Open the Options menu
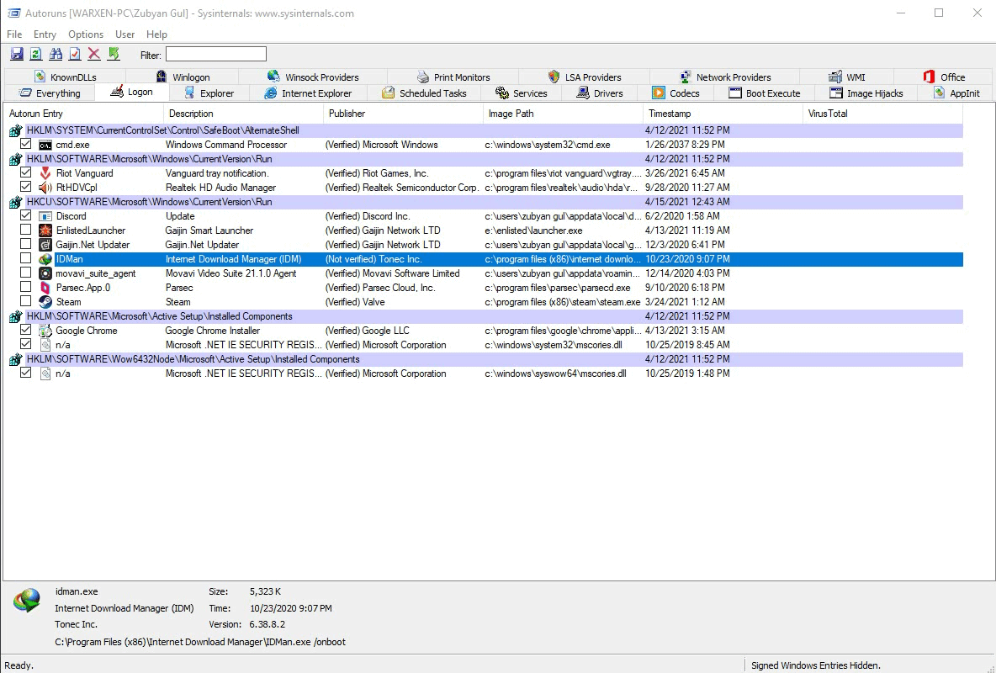Image resolution: width=996 pixels, height=673 pixels. 86,34
